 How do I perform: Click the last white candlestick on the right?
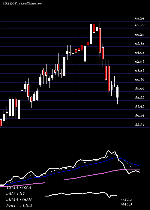(118, 92)
